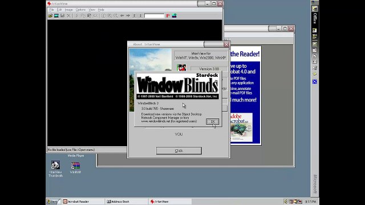
Task: Open the Help menu in IrfanView
Action: pyautogui.click(x=101, y=10)
